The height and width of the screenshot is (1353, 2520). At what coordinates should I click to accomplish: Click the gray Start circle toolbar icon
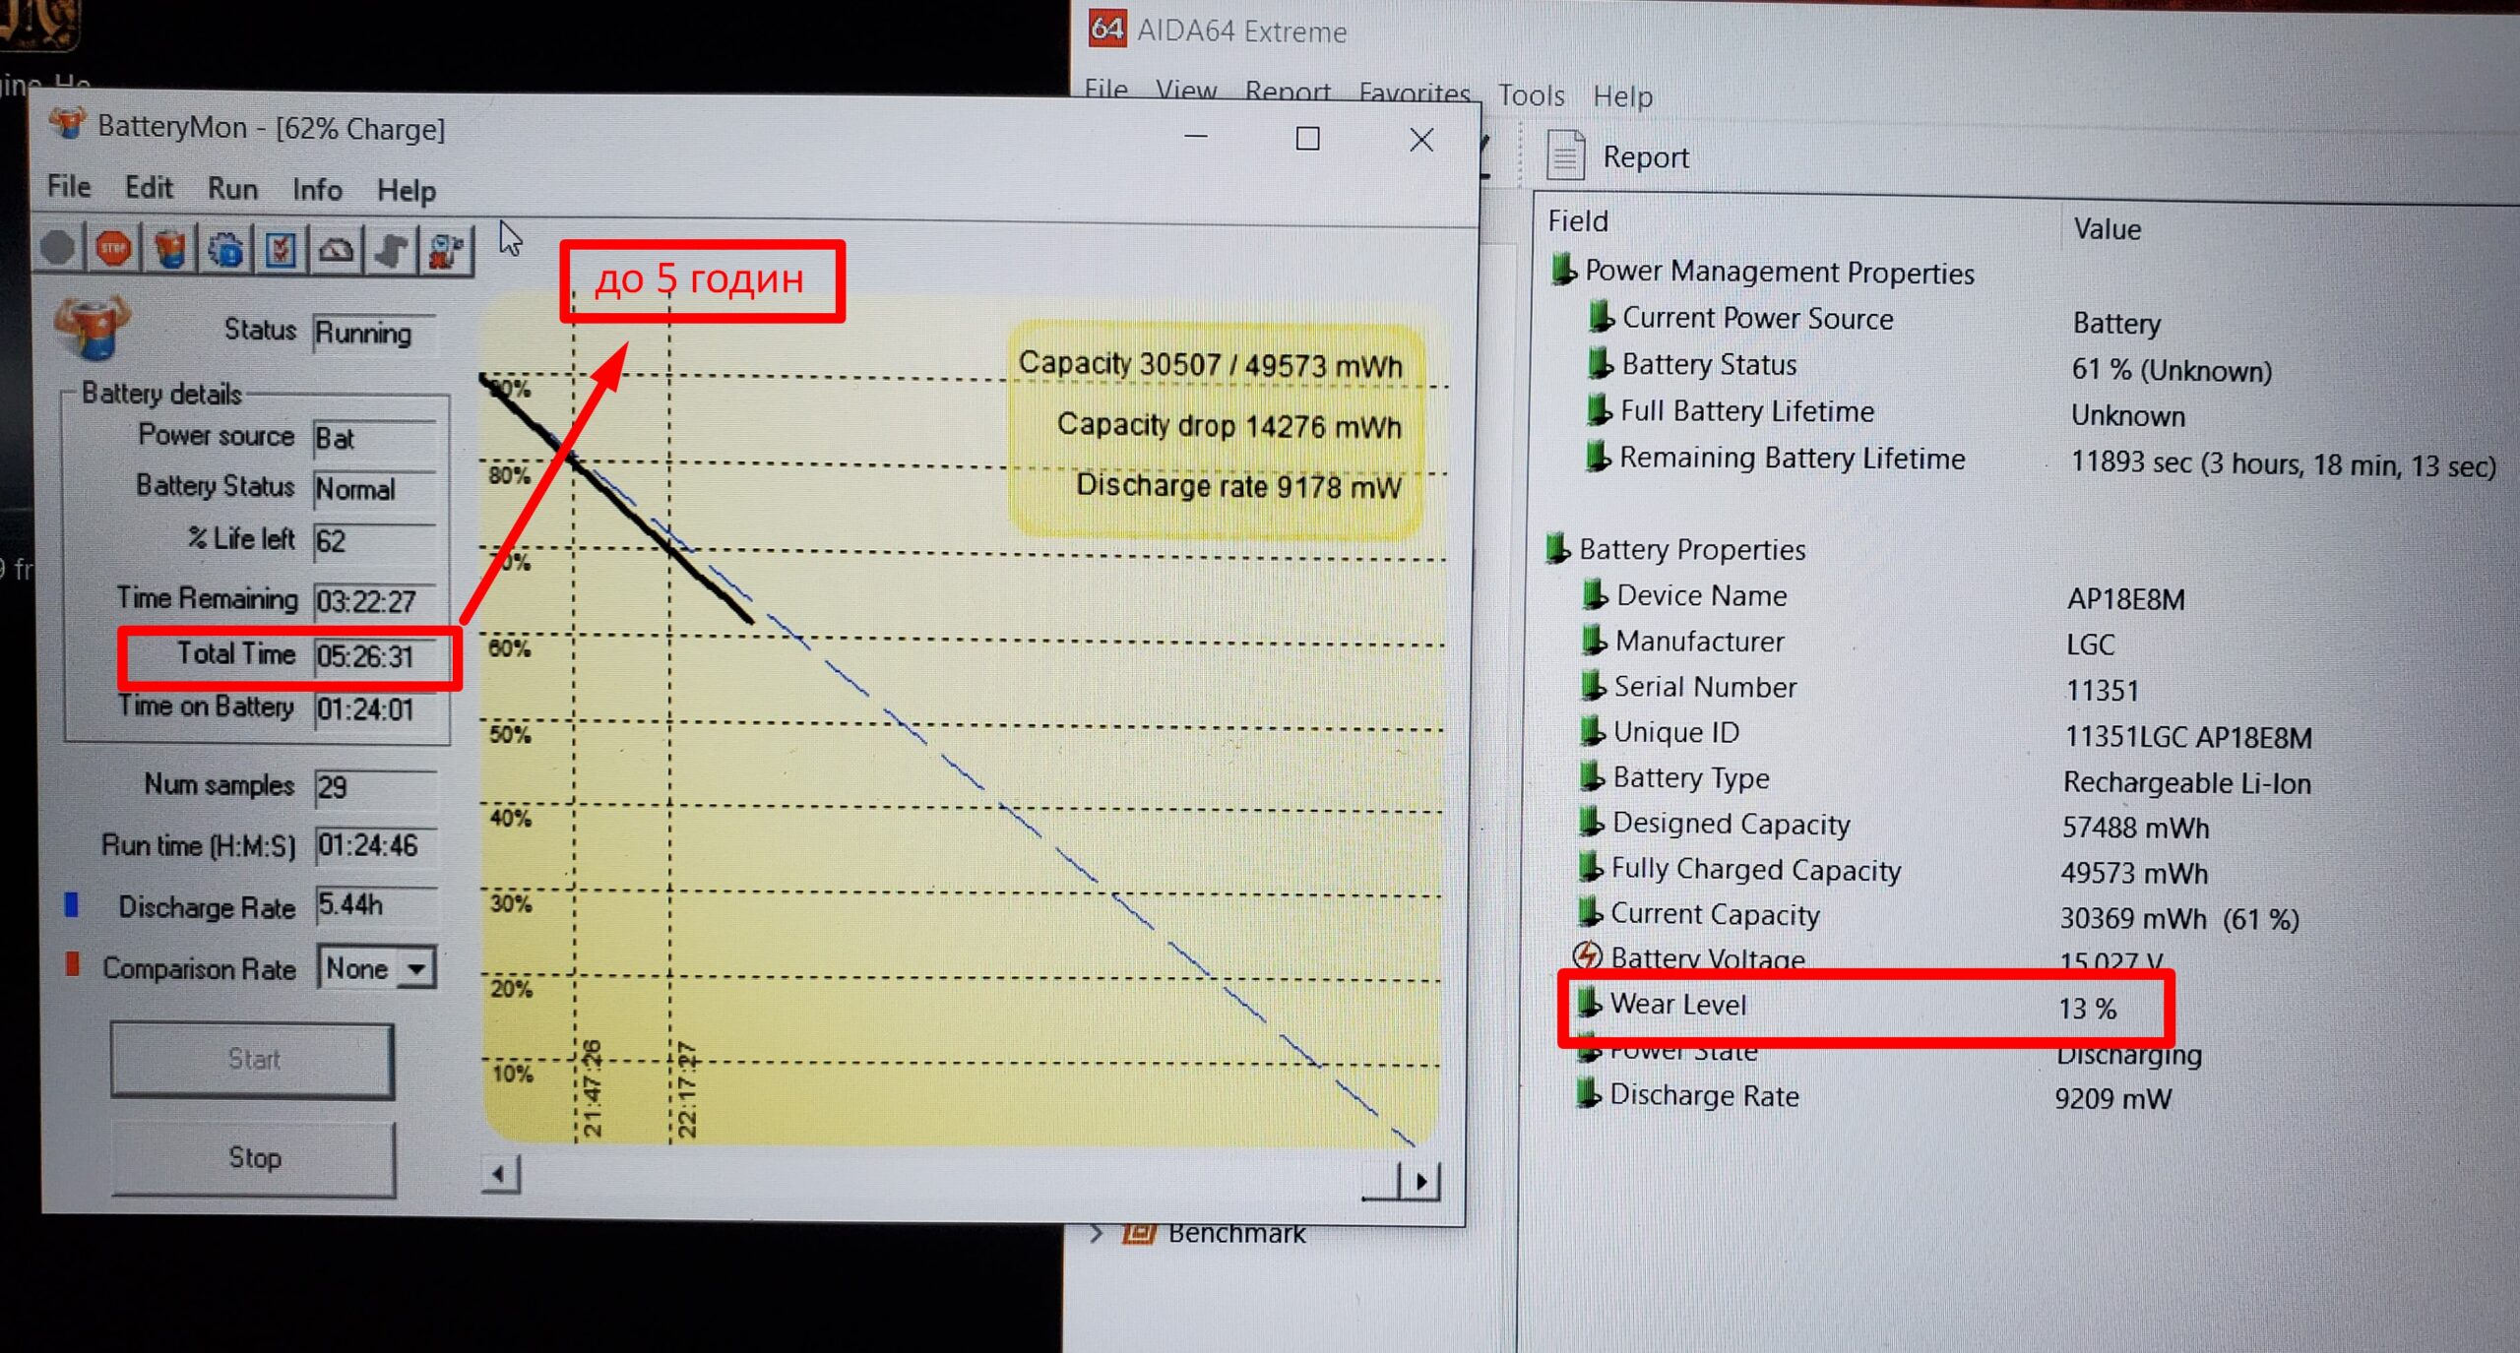coord(58,248)
